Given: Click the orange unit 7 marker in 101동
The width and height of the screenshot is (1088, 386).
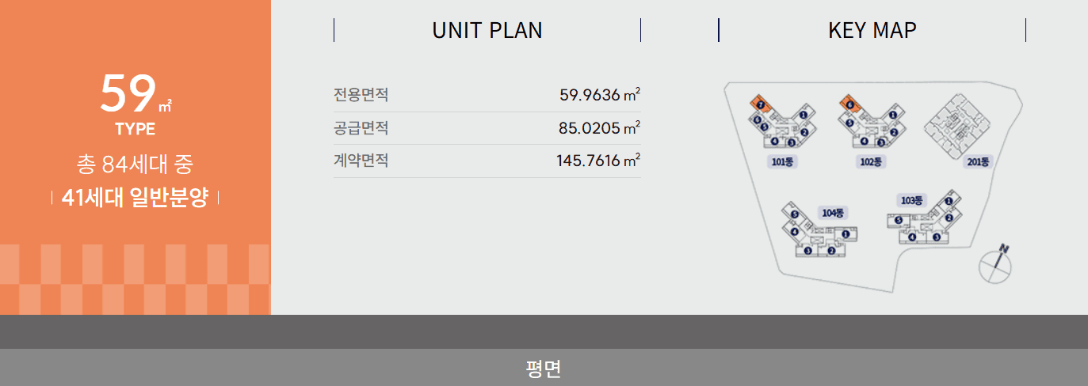Looking at the screenshot, I should click(761, 104).
